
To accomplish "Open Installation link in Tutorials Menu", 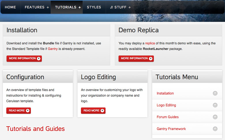I will coord(165,93).
